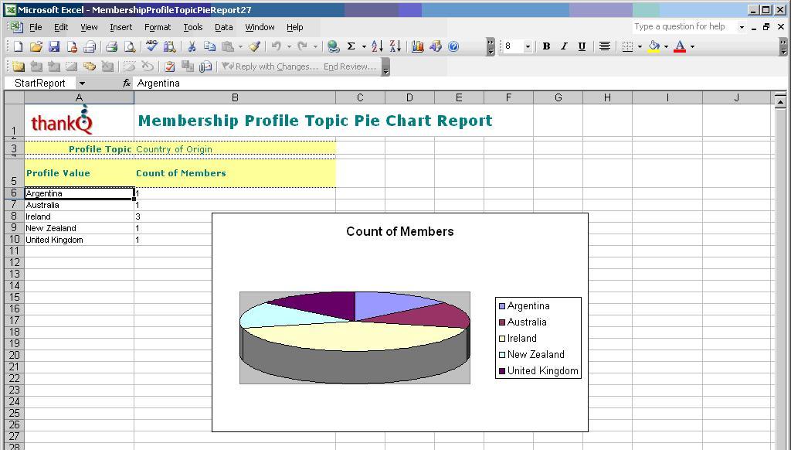Open the Fill Color dropdown arrow
Image resolution: width=791 pixels, height=450 pixels.
pyautogui.click(x=666, y=46)
